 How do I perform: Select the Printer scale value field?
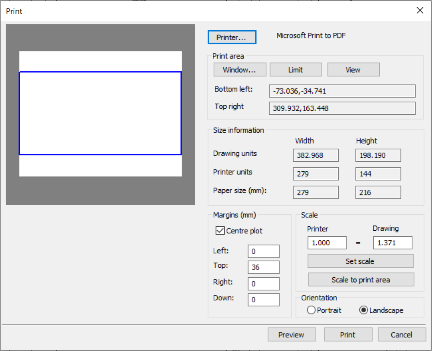(x=327, y=242)
